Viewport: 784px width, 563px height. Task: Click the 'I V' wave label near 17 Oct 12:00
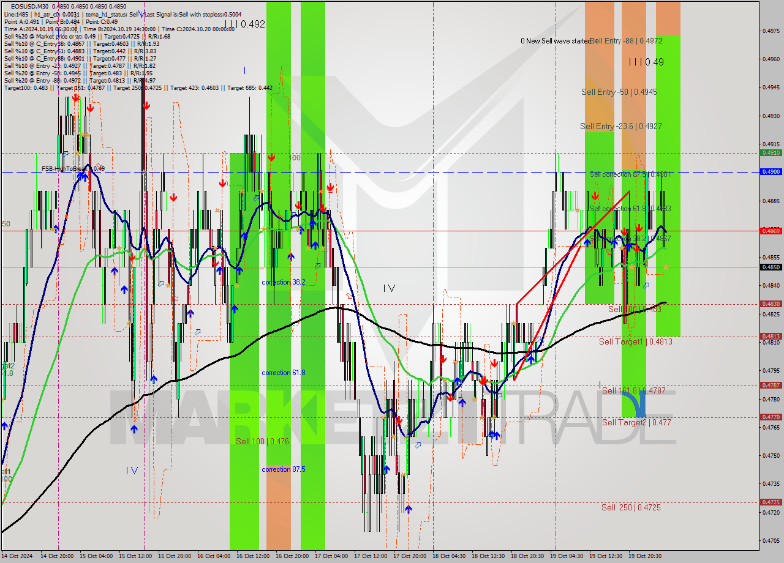tap(389, 288)
